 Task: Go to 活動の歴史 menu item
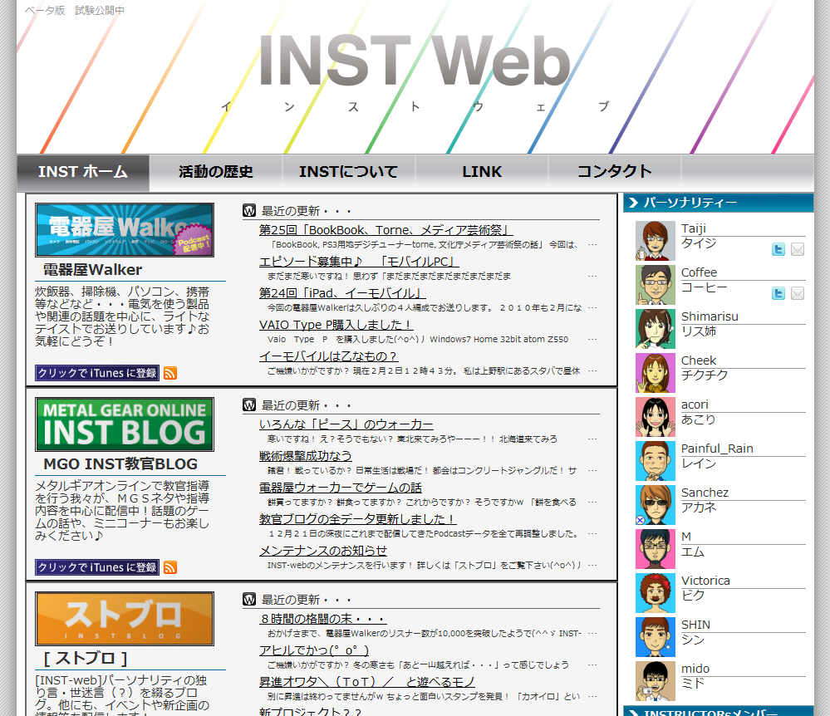216,173
